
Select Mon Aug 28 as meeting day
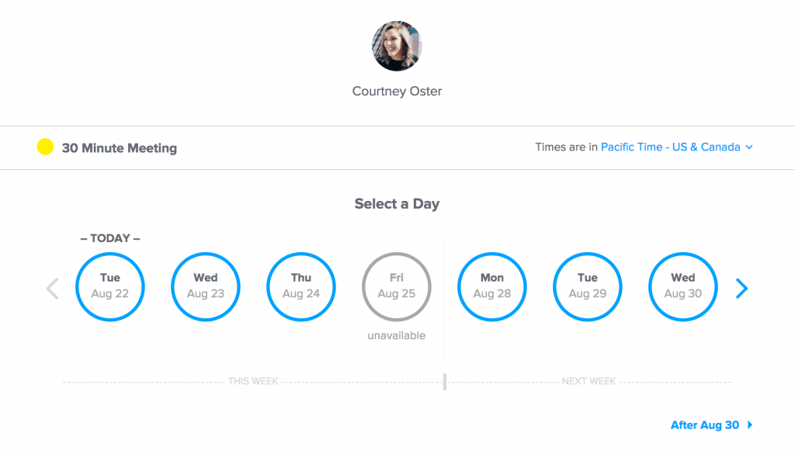491,286
